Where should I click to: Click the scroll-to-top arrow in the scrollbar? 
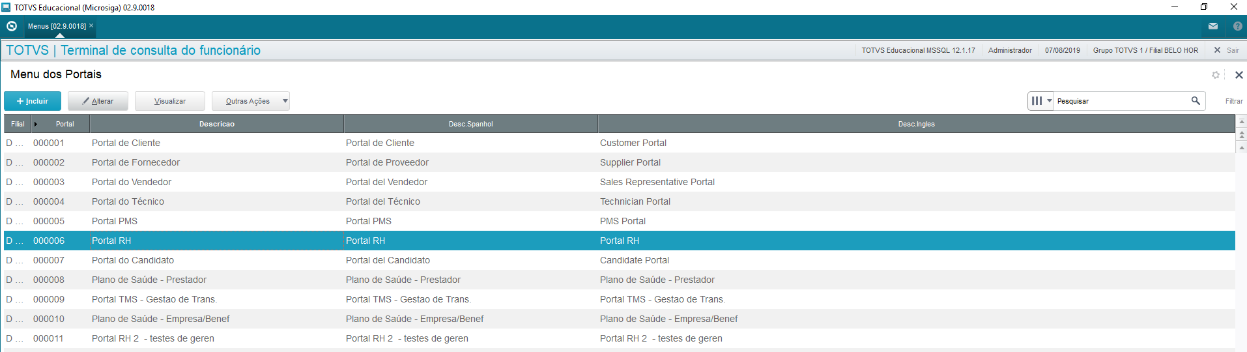pos(1242,121)
